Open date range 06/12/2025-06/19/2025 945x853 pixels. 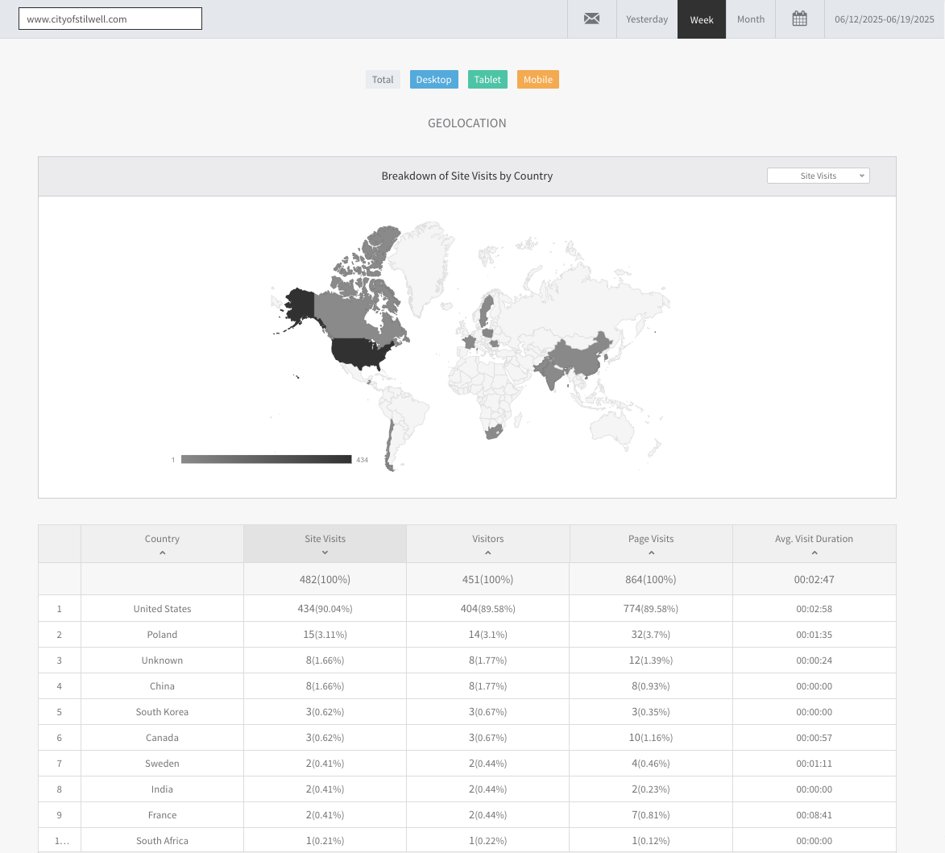[x=884, y=19]
